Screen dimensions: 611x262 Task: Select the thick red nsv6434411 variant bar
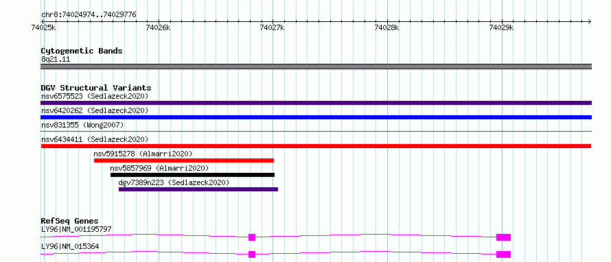(x=316, y=146)
